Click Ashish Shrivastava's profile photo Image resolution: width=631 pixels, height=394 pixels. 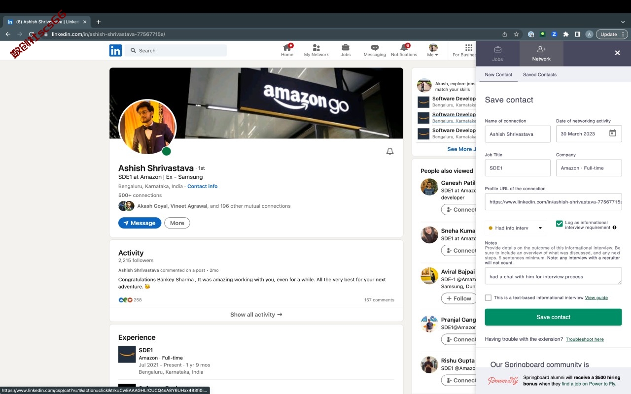pyautogui.click(x=147, y=128)
